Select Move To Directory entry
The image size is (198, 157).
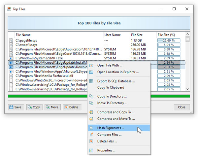click(x=119, y=103)
